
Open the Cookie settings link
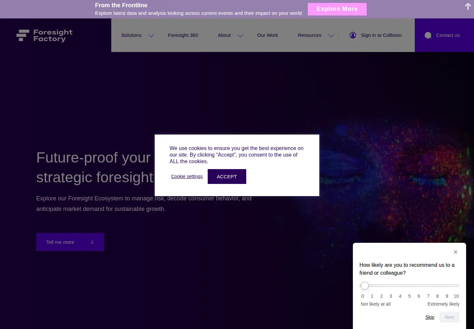click(187, 176)
